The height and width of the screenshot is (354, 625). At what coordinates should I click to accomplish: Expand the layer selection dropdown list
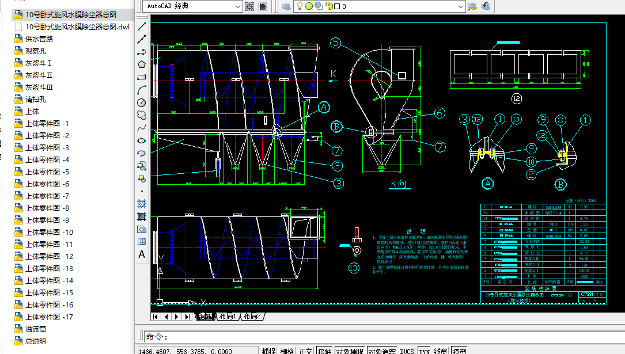460,6
